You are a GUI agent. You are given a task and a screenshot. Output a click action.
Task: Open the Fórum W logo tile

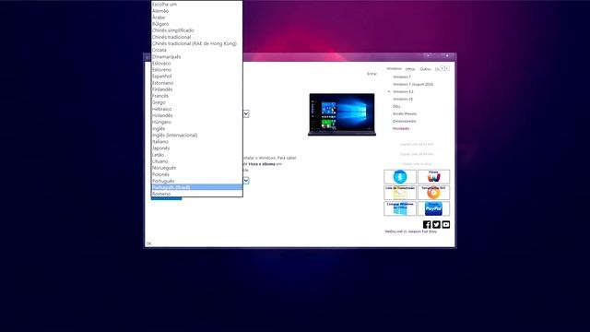click(x=433, y=176)
